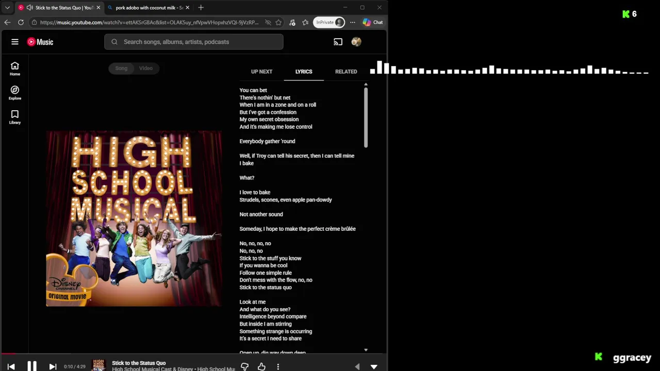Open Library in the sidebar
Image resolution: width=660 pixels, height=371 pixels.
click(x=15, y=117)
